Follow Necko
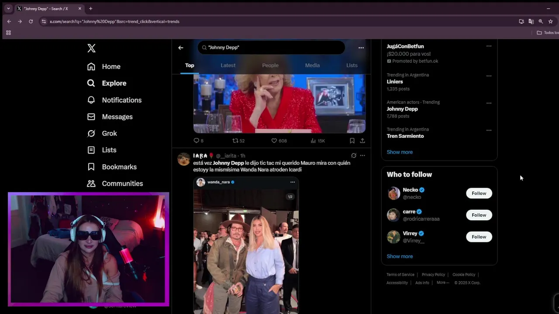Image resolution: width=559 pixels, height=314 pixels. pos(479,193)
